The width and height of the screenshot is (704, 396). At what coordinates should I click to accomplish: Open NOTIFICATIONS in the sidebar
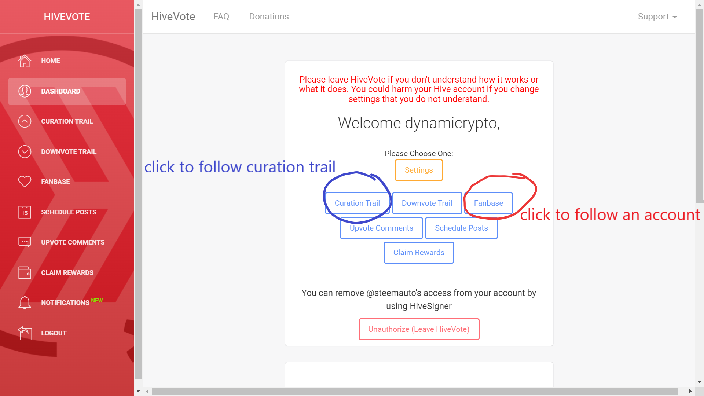[x=67, y=303]
